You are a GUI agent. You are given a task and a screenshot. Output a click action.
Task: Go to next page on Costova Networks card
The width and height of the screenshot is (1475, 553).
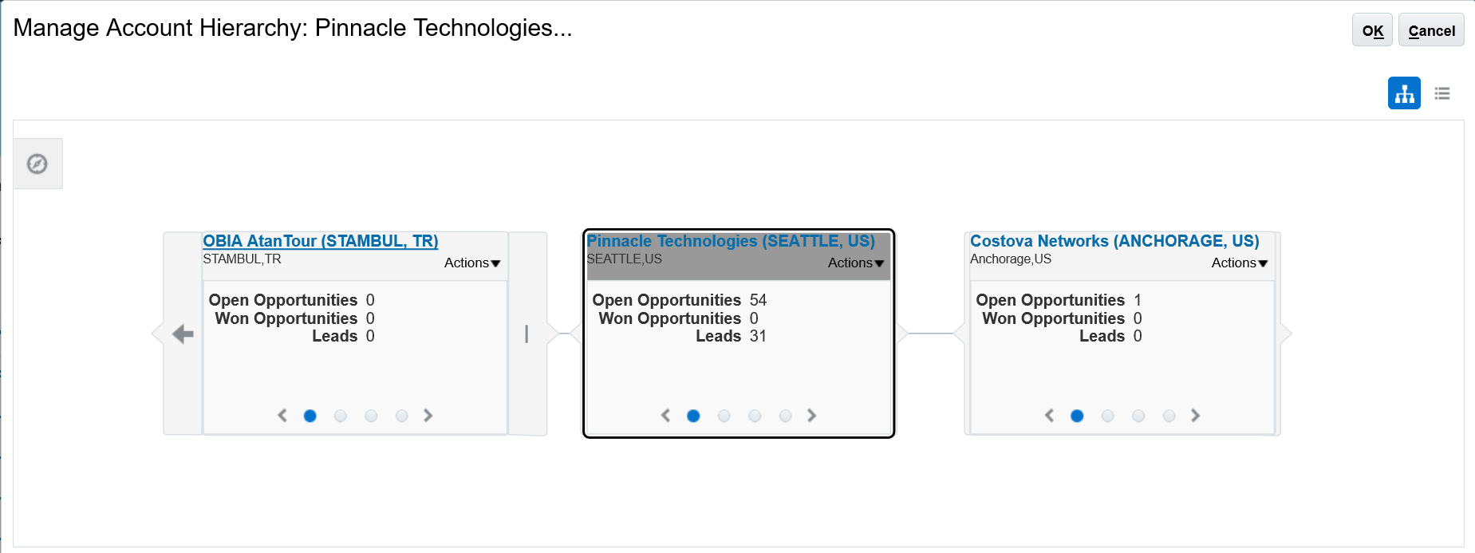1195,416
